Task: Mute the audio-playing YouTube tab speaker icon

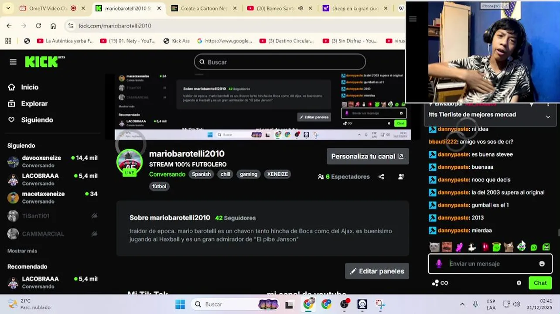Action: pyautogui.click(x=300, y=8)
